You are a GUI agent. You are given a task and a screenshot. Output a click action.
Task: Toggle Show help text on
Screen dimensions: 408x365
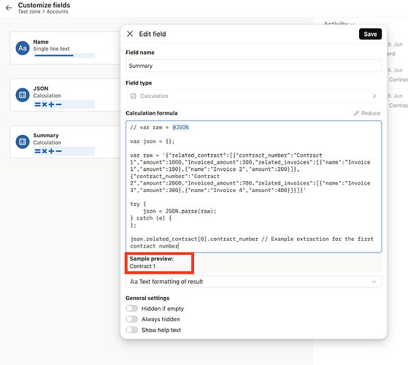pos(132,330)
